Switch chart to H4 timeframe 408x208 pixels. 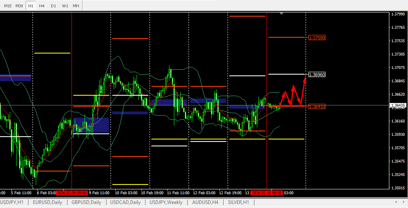pos(41,6)
